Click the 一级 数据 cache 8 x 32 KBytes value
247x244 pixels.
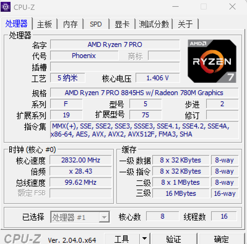tap(181, 160)
